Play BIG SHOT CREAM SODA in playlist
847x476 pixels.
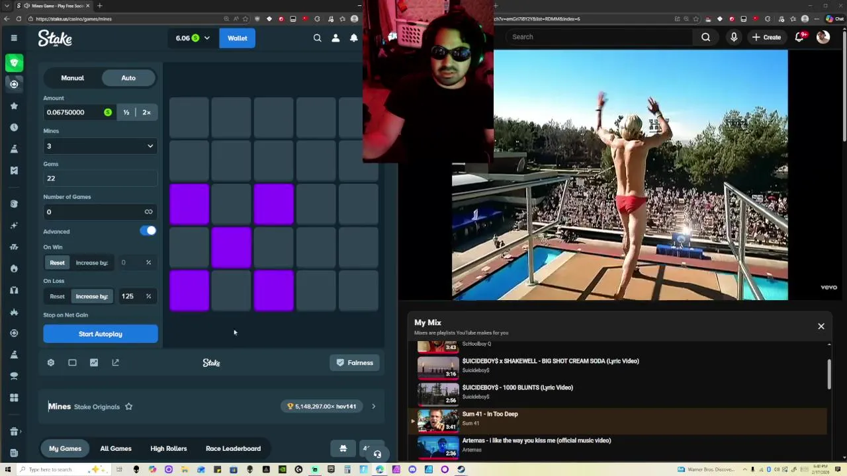coord(619,368)
